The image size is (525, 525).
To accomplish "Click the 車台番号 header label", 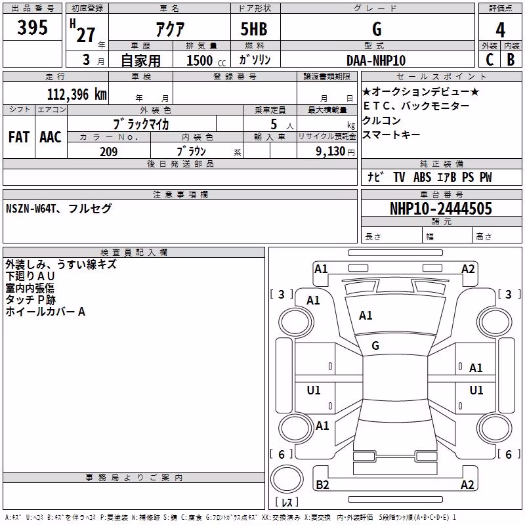I will [x=441, y=194].
